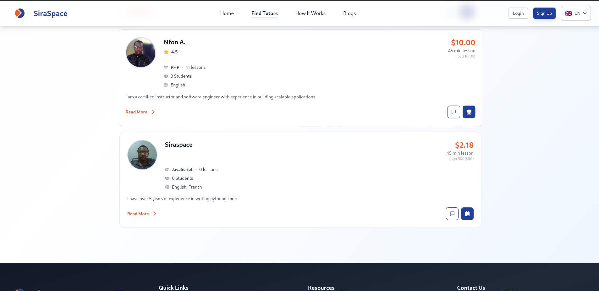Click Nfon's certified instructor description

(x=220, y=97)
